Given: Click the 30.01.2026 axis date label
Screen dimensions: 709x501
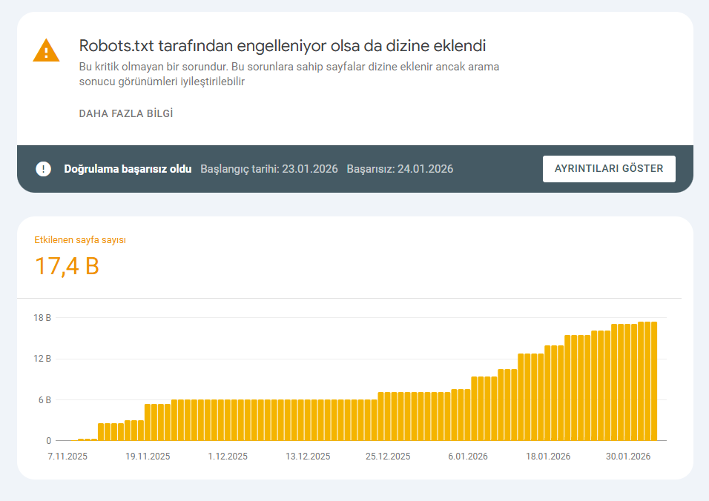Looking at the screenshot, I should [628, 457].
